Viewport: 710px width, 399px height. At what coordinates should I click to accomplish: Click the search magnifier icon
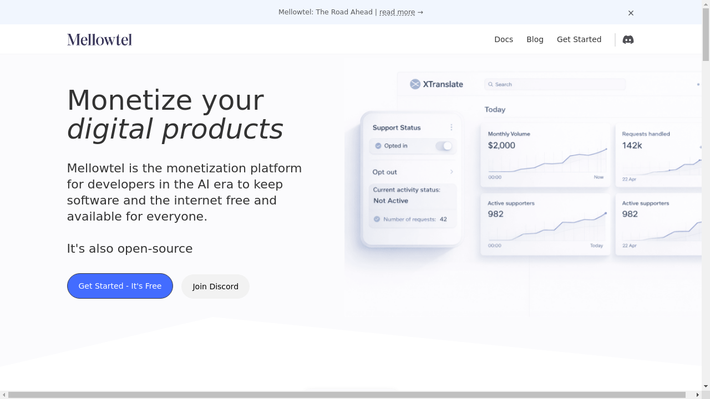click(x=490, y=84)
